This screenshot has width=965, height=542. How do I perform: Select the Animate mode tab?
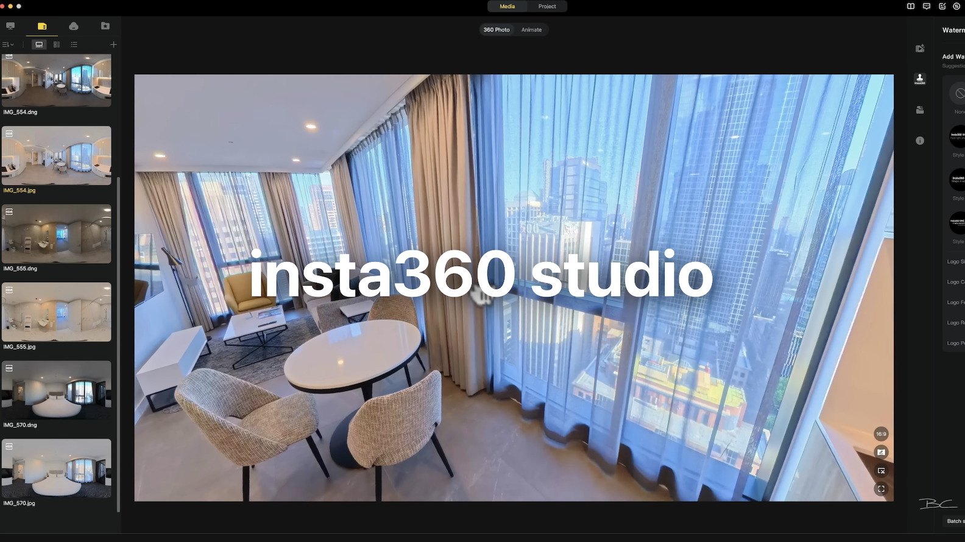tap(531, 30)
